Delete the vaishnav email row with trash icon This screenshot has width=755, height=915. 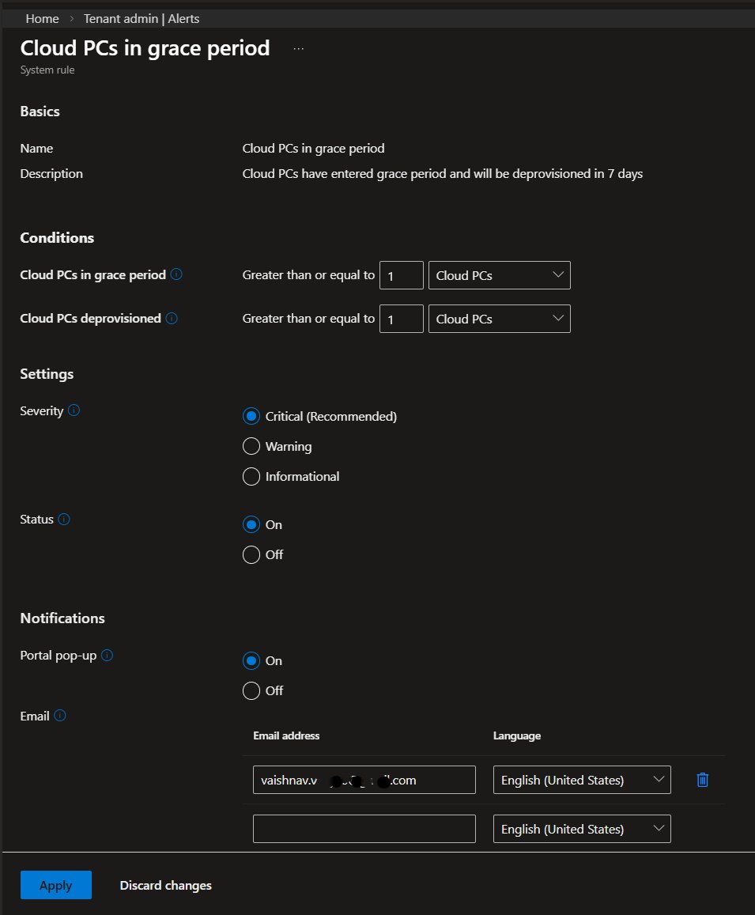pyautogui.click(x=703, y=780)
